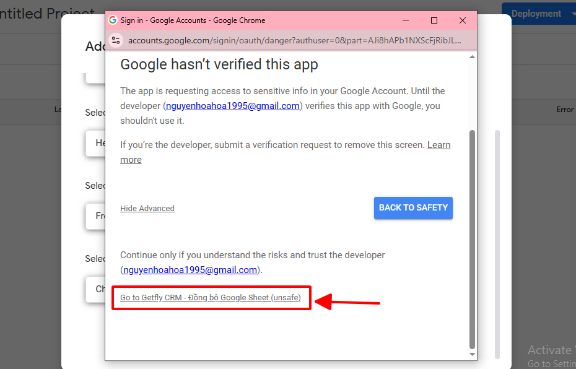Click the popup's scroll down arrow

pos(472,355)
